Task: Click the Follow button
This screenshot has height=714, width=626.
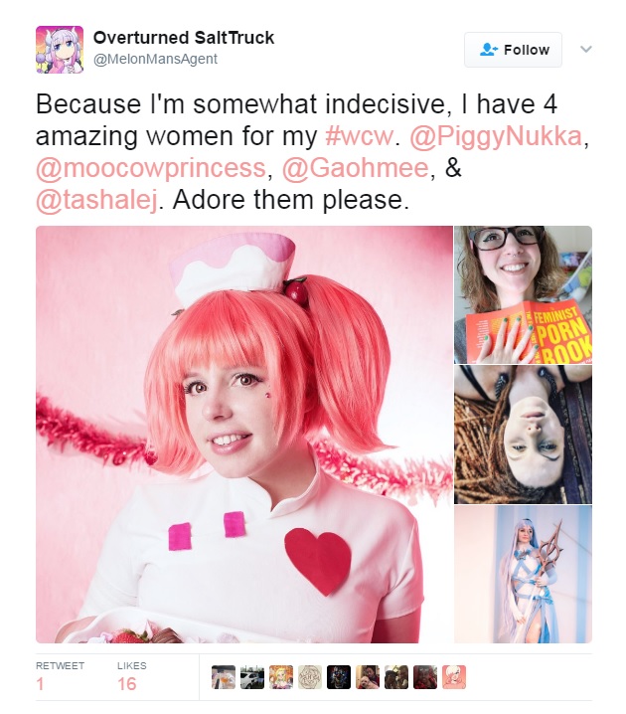Action: (x=513, y=50)
